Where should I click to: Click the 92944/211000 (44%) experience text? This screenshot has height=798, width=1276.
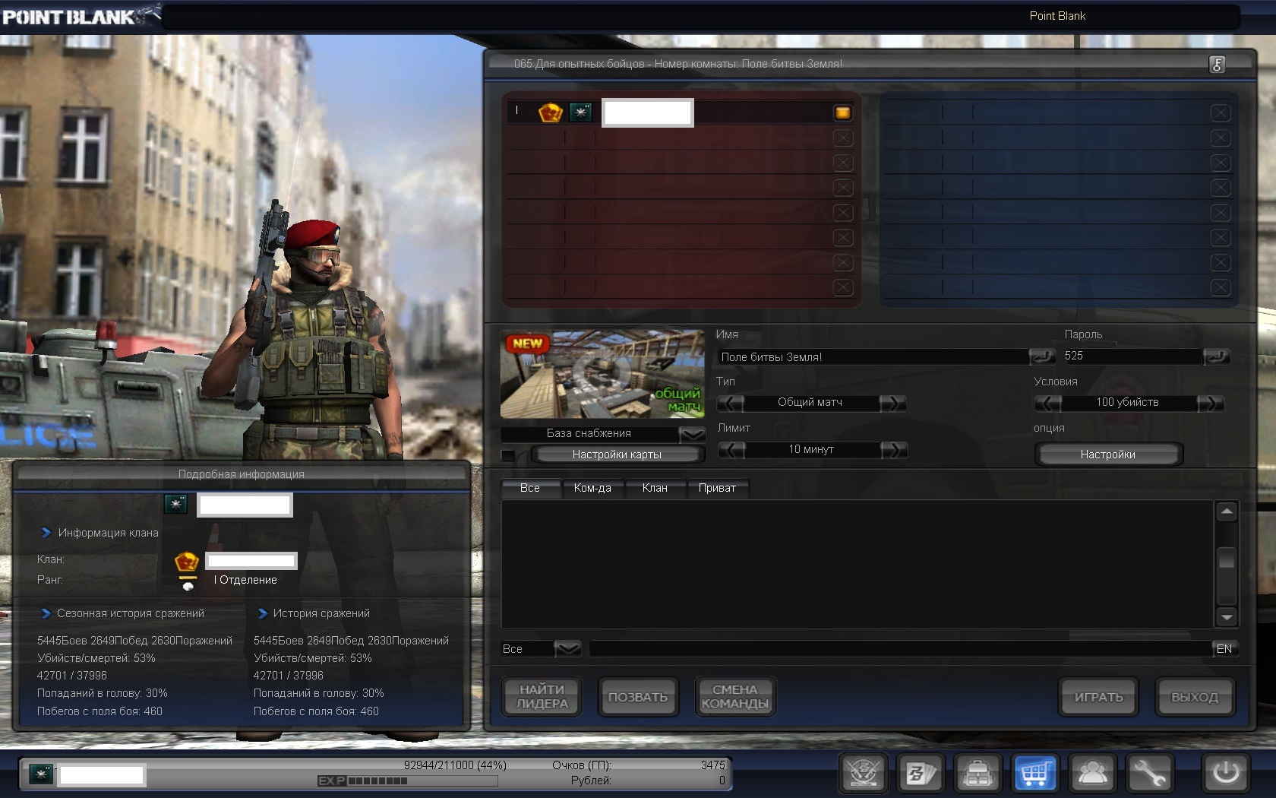pos(455,765)
